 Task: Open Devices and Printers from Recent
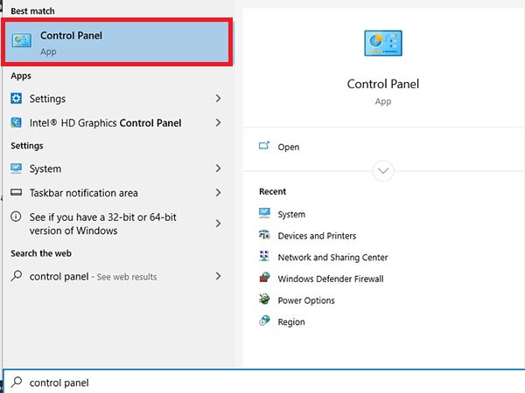tap(317, 236)
